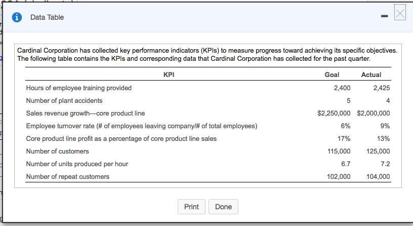The height and width of the screenshot is (226, 413).
Task: Select 'Hours of employee training provided' row label
Action: [x=79, y=88]
